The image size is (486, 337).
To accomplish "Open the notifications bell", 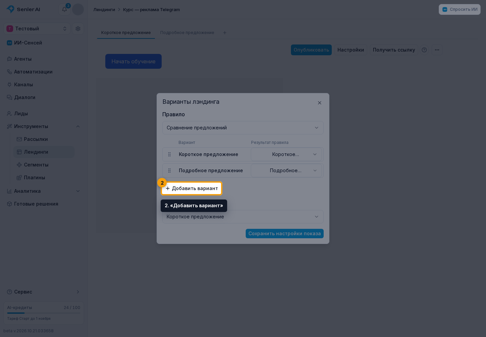I will coord(64,9).
